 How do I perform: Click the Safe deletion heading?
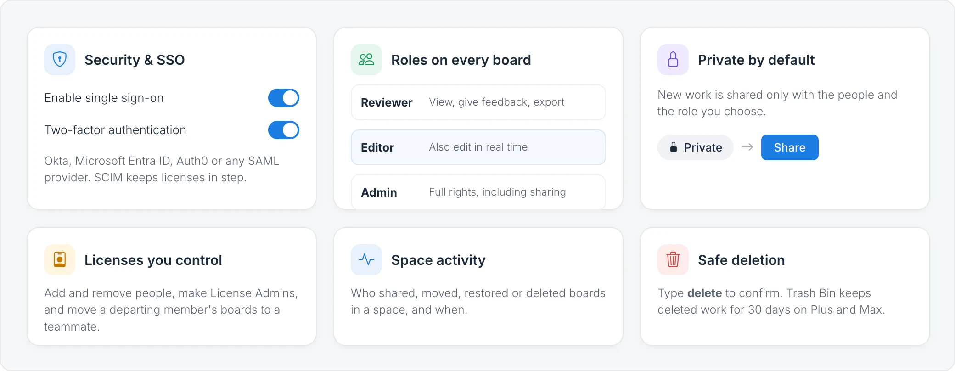(742, 260)
